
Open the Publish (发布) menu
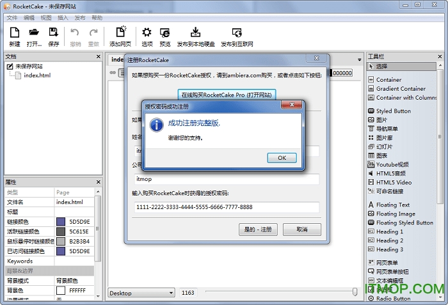point(80,18)
